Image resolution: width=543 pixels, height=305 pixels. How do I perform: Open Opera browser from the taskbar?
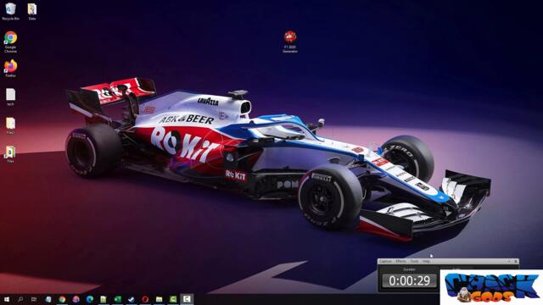click(x=145, y=299)
